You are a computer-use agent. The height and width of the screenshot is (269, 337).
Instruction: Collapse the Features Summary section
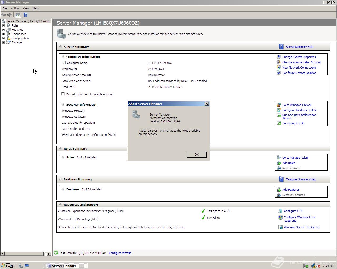tap(60, 179)
